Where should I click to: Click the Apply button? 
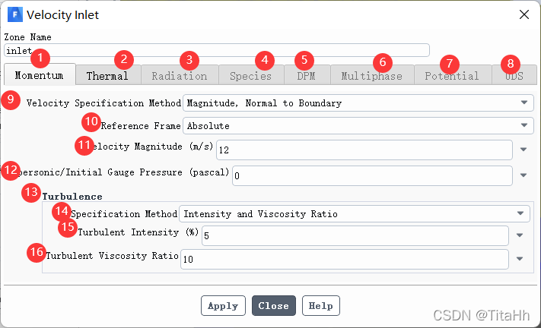(x=223, y=306)
